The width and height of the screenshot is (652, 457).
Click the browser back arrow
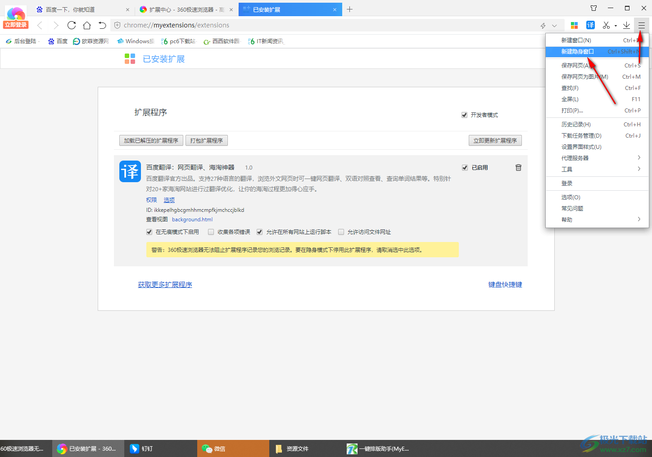[40, 25]
